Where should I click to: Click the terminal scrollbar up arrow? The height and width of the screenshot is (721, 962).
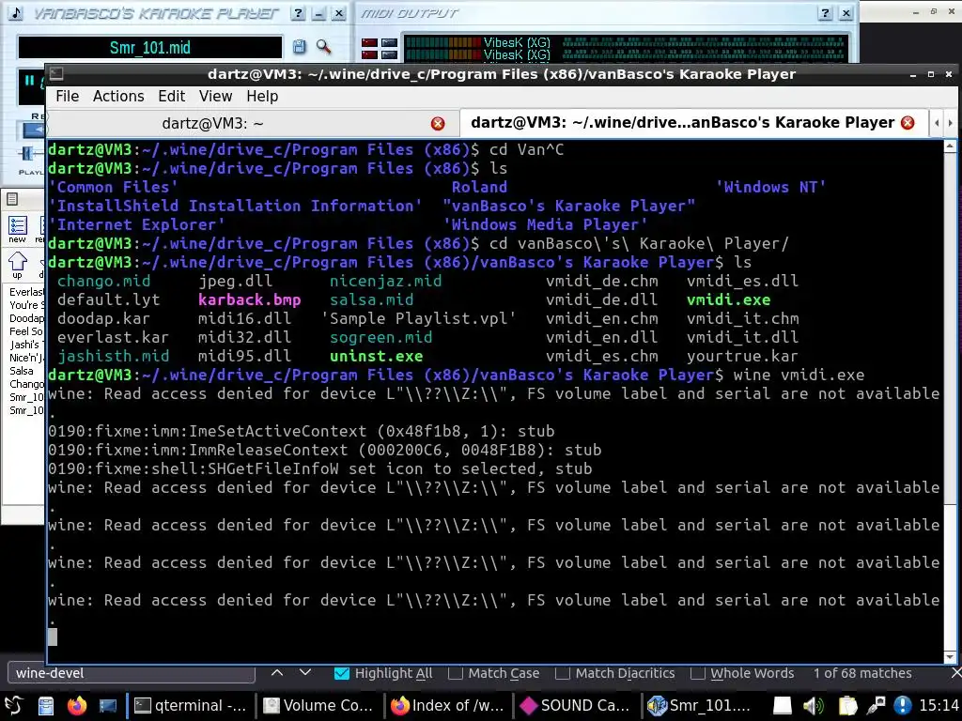pos(950,146)
